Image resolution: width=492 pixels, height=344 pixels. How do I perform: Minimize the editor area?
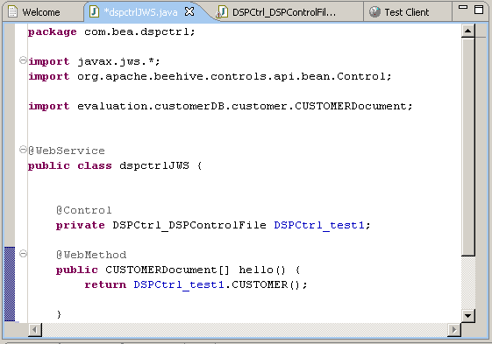(463, 7)
